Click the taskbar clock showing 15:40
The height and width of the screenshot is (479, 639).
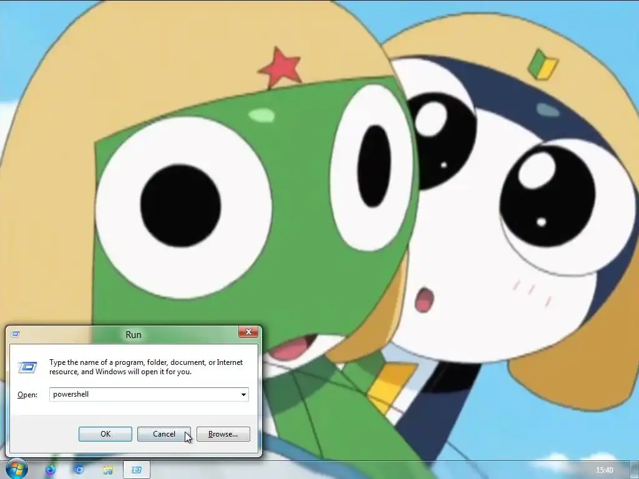coord(604,470)
